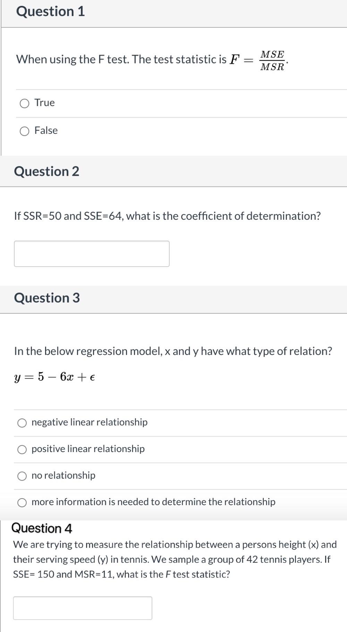Click the Question 4 header
Viewport: 347px width, 632px height.
pos(42,528)
